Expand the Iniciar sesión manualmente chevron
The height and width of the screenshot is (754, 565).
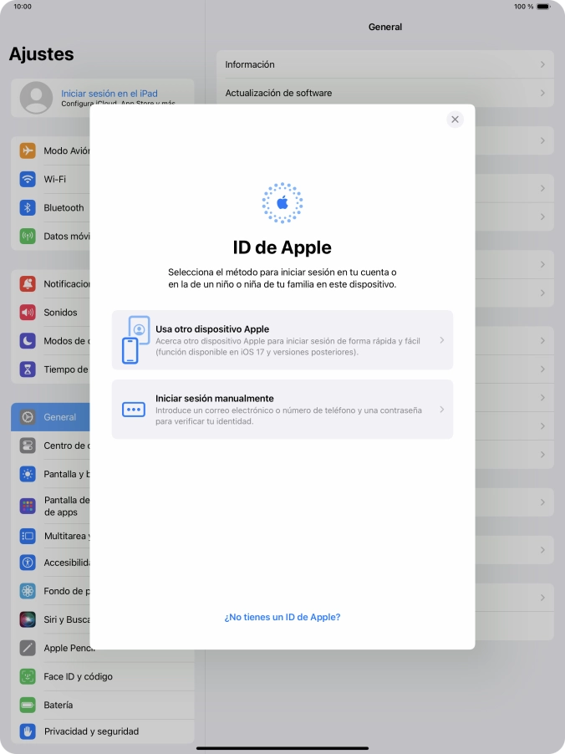click(x=441, y=410)
